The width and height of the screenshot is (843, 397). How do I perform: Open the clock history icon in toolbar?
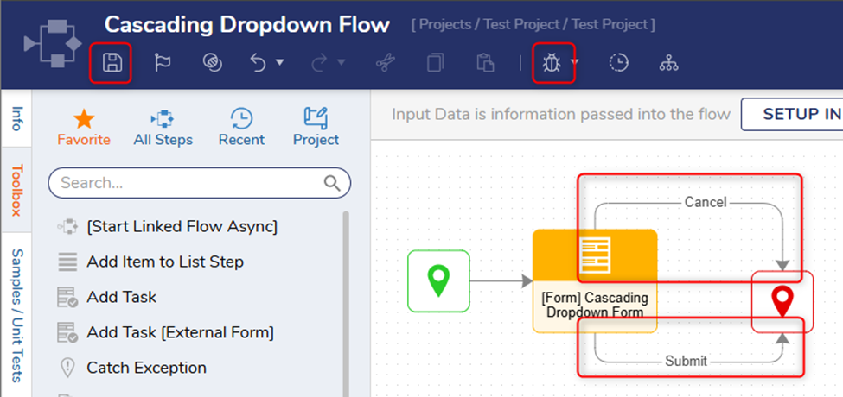618,63
